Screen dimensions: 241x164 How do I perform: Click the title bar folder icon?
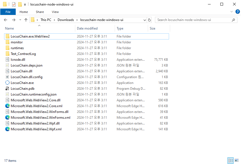tap(5, 4)
